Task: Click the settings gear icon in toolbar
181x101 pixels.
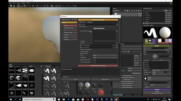Action: coord(11,6)
